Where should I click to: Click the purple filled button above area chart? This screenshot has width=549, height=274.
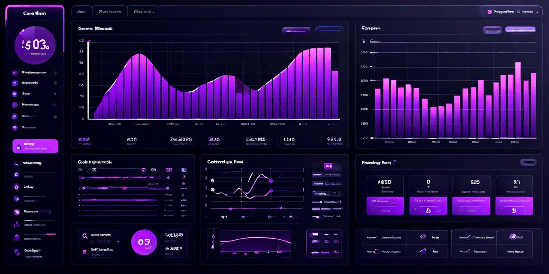(x=296, y=30)
